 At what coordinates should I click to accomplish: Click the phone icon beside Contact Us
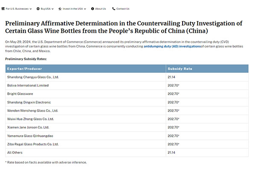[114, 9]
